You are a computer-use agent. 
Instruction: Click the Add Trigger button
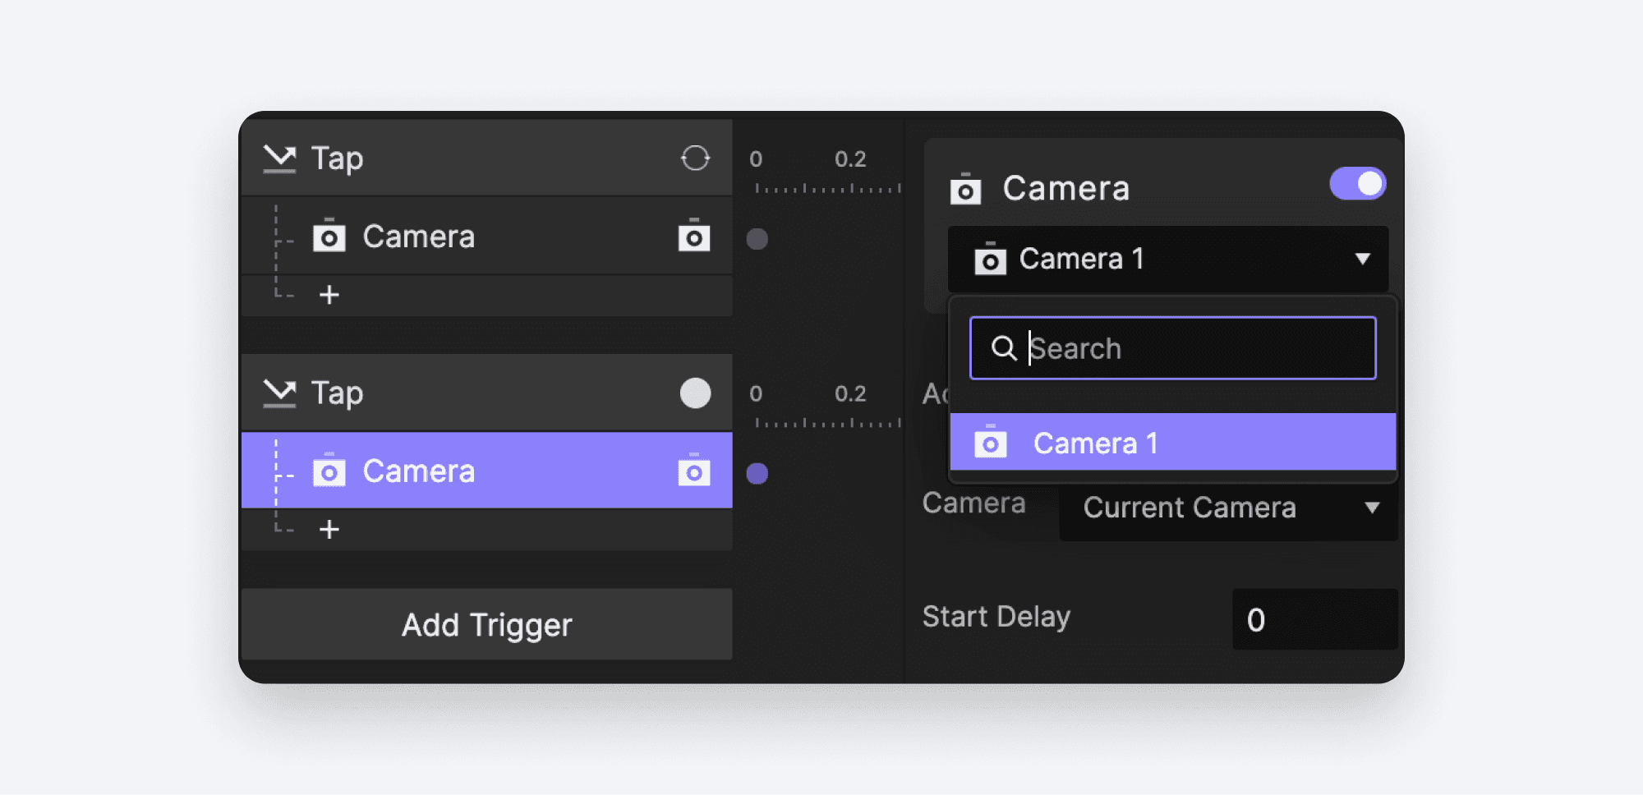coord(486,625)
